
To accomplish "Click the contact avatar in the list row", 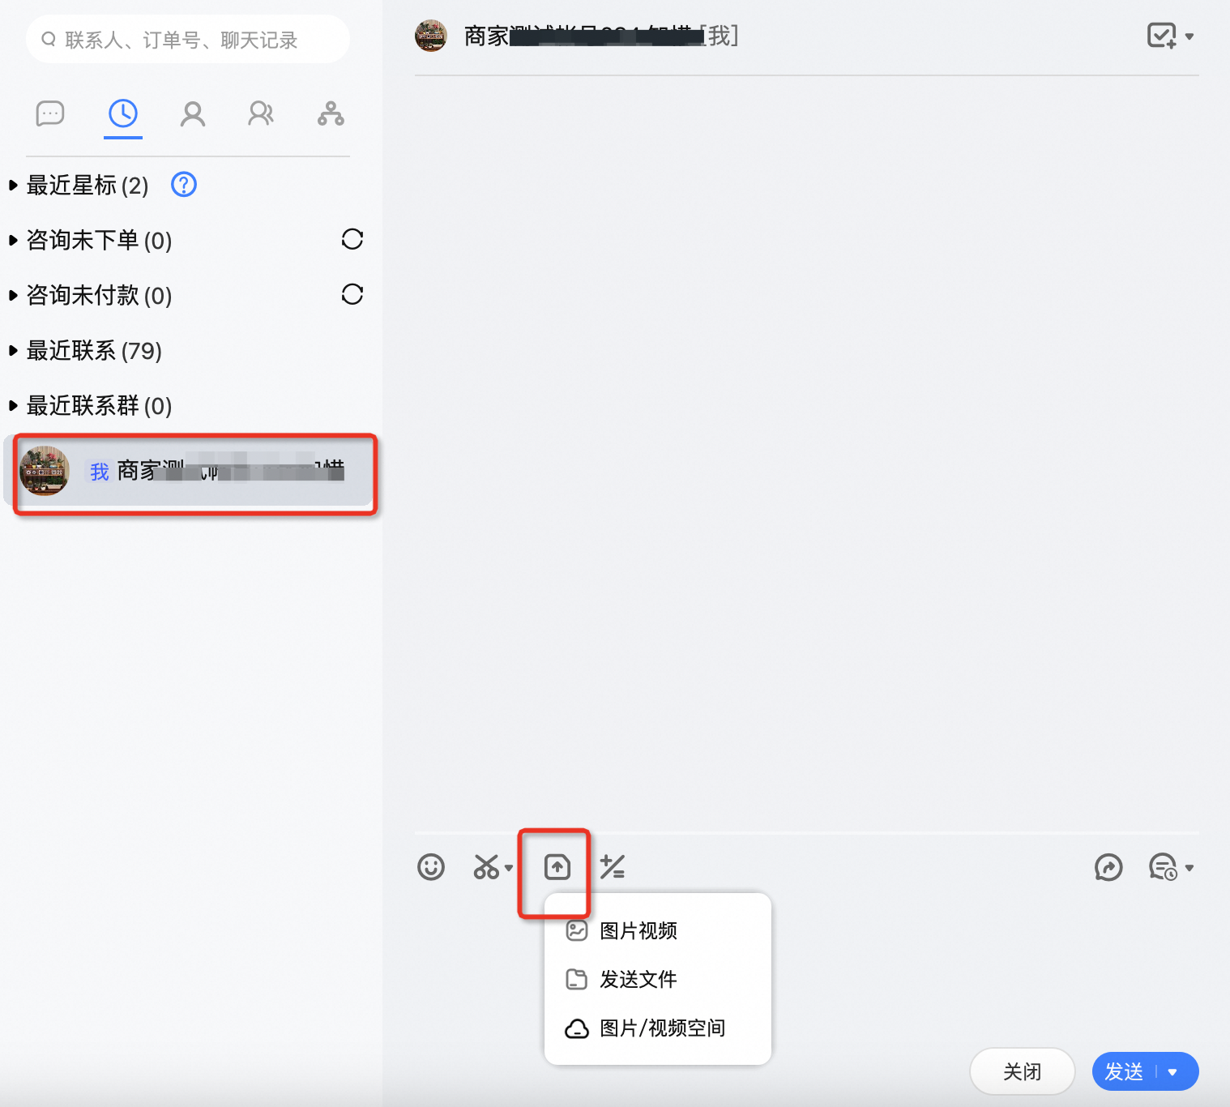I will 45,471.
